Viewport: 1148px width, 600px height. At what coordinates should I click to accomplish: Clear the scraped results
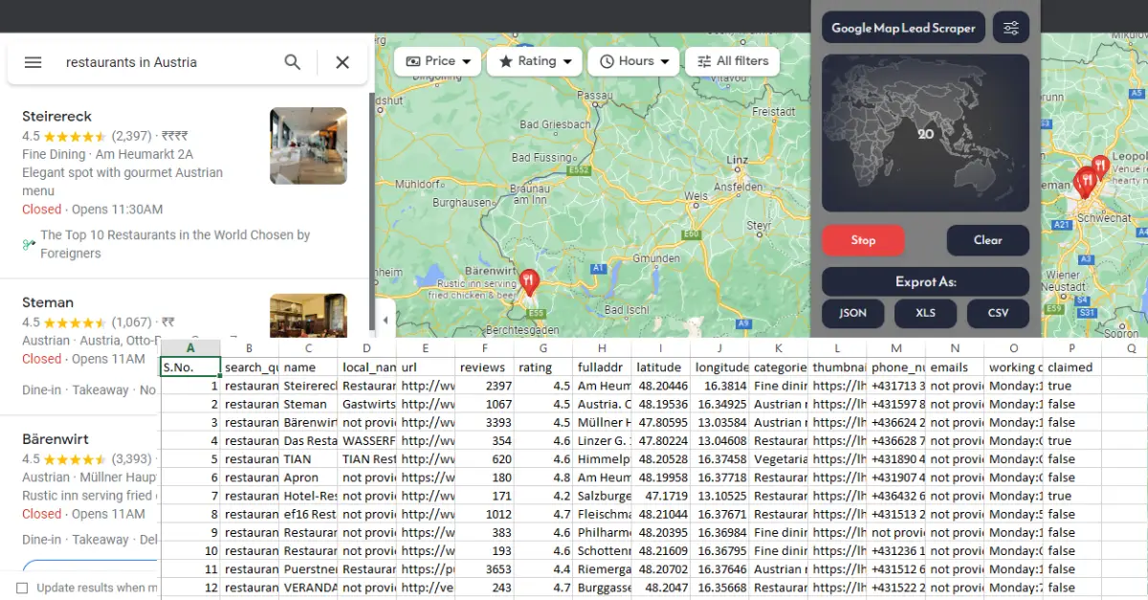(987, 240)
